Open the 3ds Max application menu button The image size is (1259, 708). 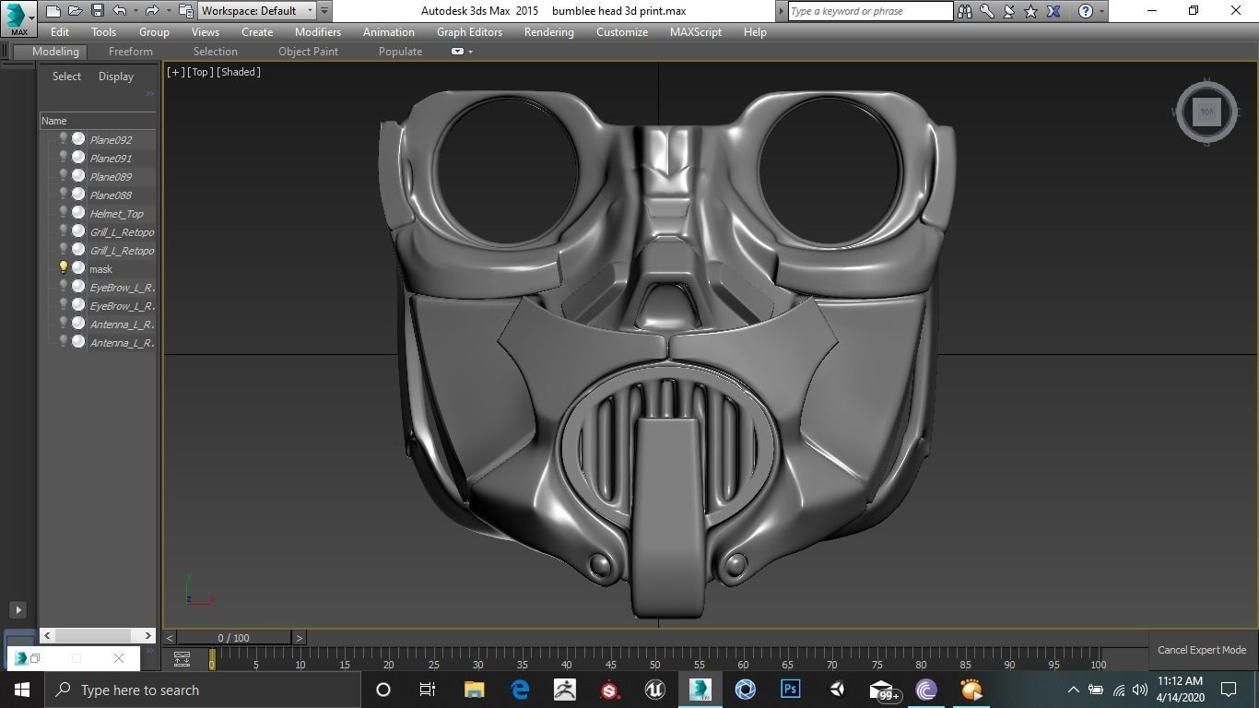pos(18,17)
